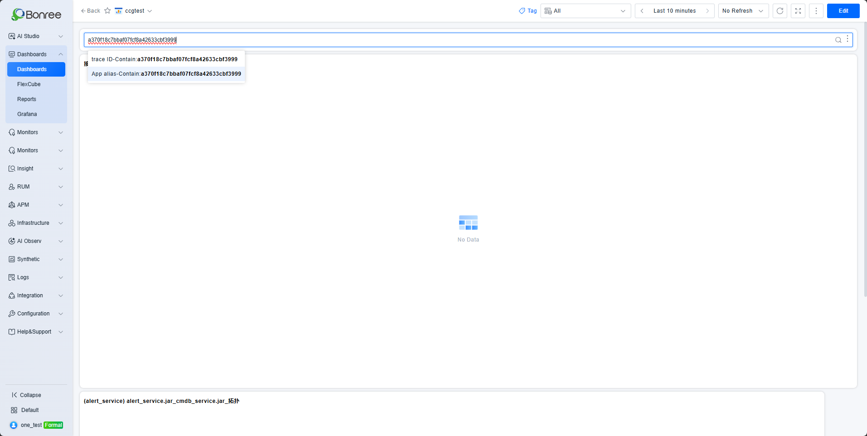Click the Insight sidebar icon
This screenshot has width=867, height=436.
(x=12, y=169)
